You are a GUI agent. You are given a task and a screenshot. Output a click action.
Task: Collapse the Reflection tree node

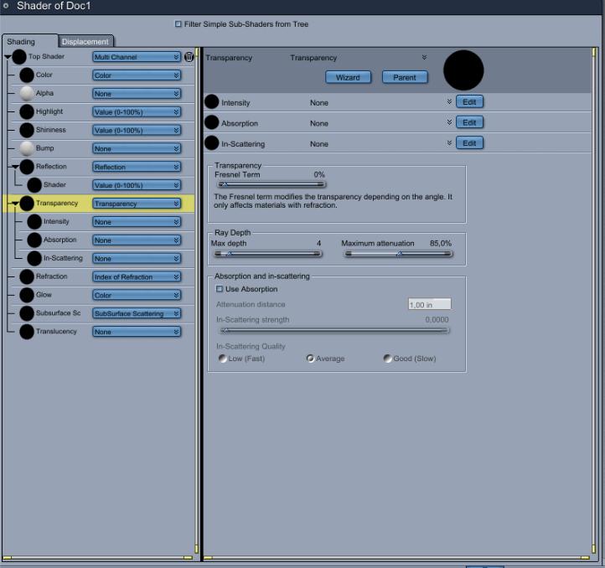coord(15,167)
